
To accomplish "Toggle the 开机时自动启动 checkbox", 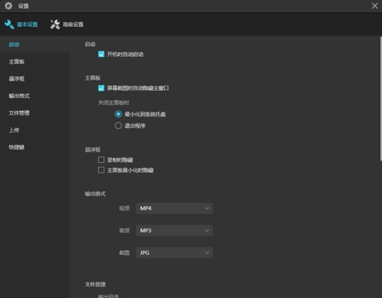I will click(x=102, y=54).
